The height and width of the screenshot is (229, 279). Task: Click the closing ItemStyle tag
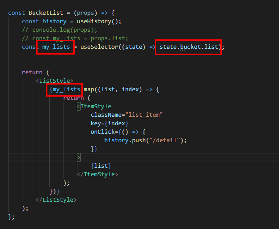point(97,174)
